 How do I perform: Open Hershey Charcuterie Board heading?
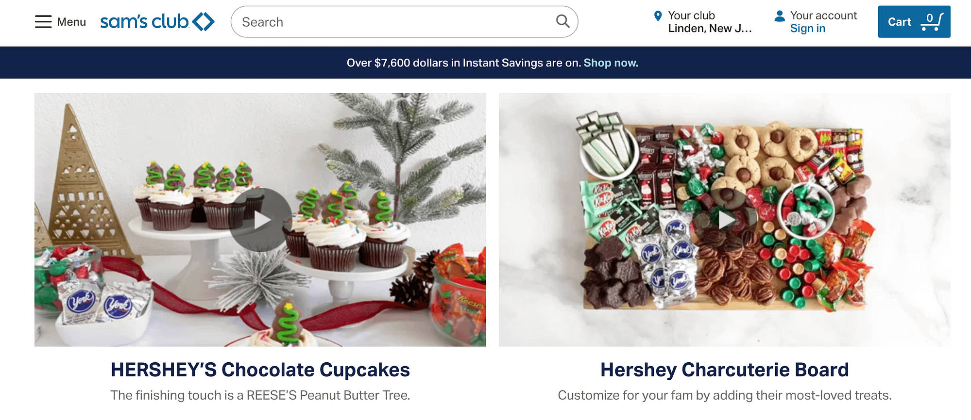click(x=725, y=370)
